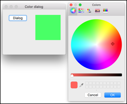Select the first empty saved color slot
Viewport: 127px width, 104px height.
click(x=87, y=83)
